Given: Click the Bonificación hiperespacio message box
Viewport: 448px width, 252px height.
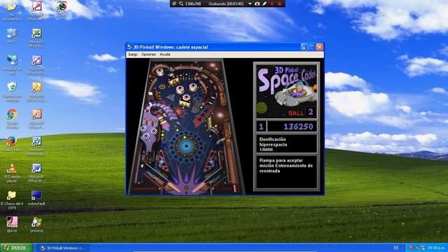Looking at the screenshot, I should pyautogui.click(x=286, y=144).
